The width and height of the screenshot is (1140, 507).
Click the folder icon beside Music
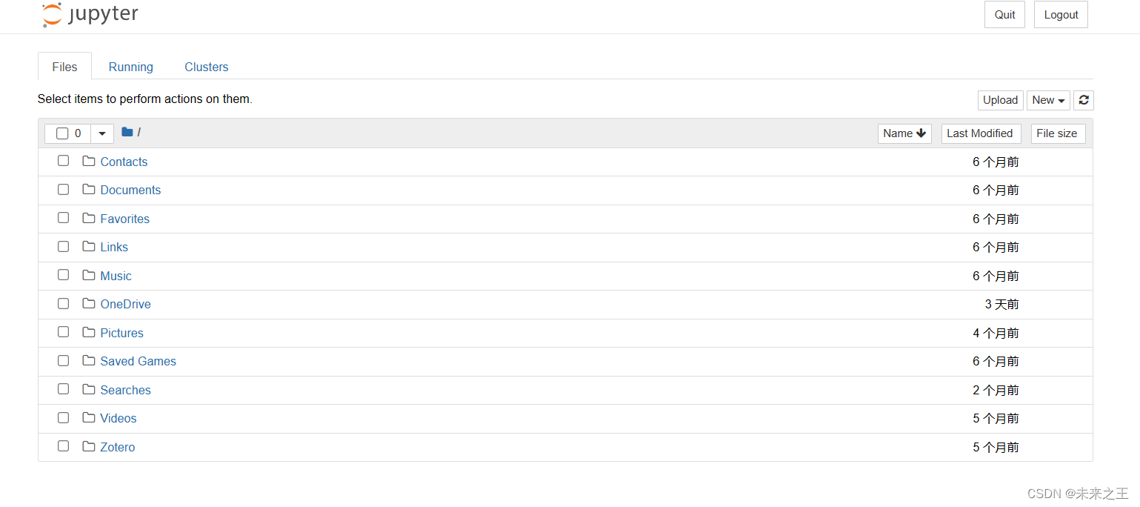(x=88, y=274)
